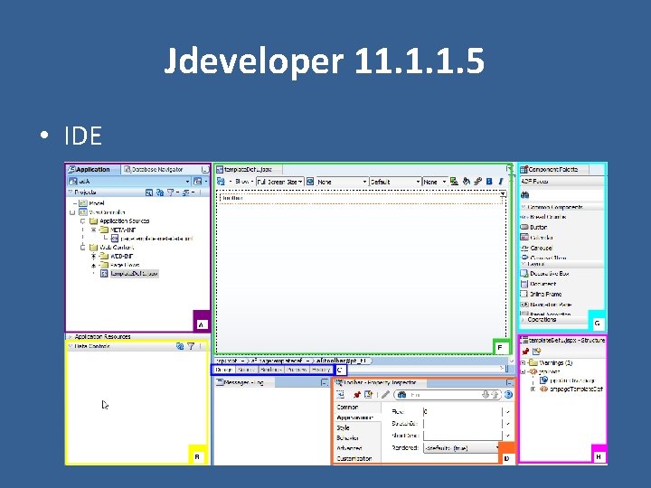Collapse the Web Content folder

click(82, 248)
